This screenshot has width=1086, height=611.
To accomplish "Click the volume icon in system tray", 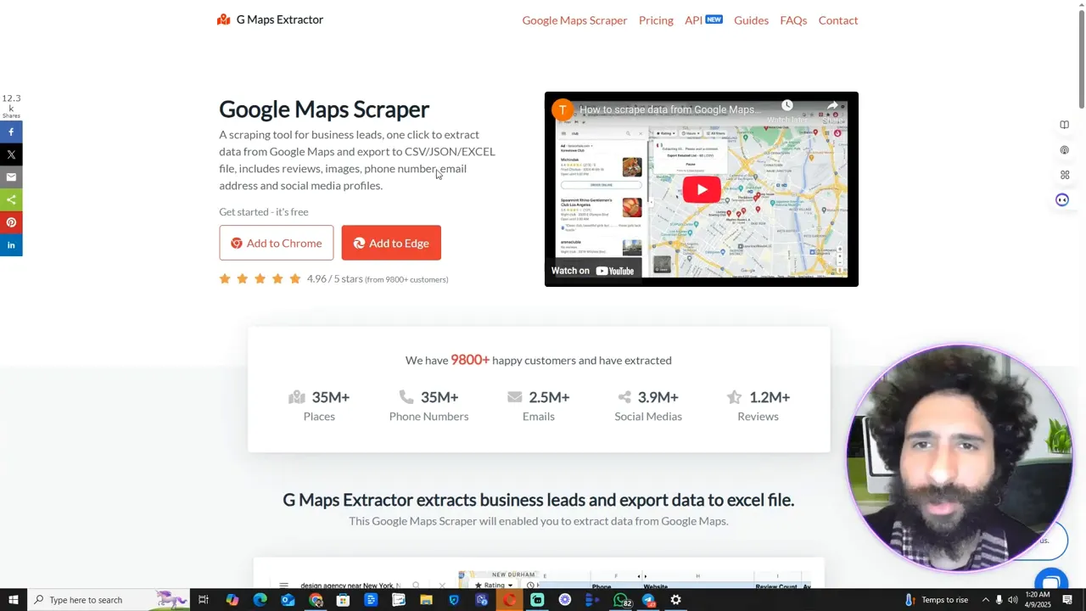I will coord(1012,600).
